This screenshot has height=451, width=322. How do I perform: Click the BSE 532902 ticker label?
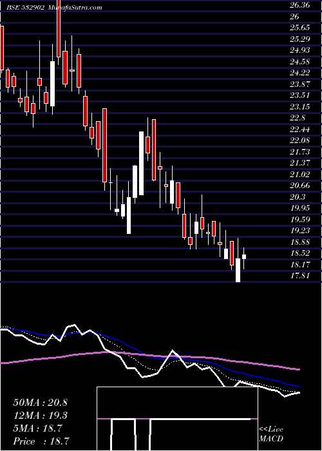coord(25,8)
